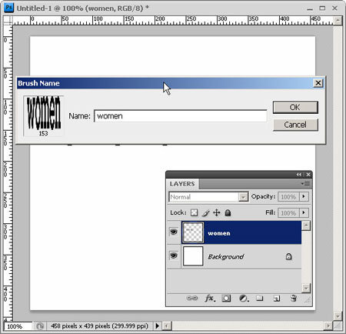Image resolution: width=346 pixels, height=334 pixels.
Task: Click the Photoshop icon in the title bar
Action: [x=9, y=8]
